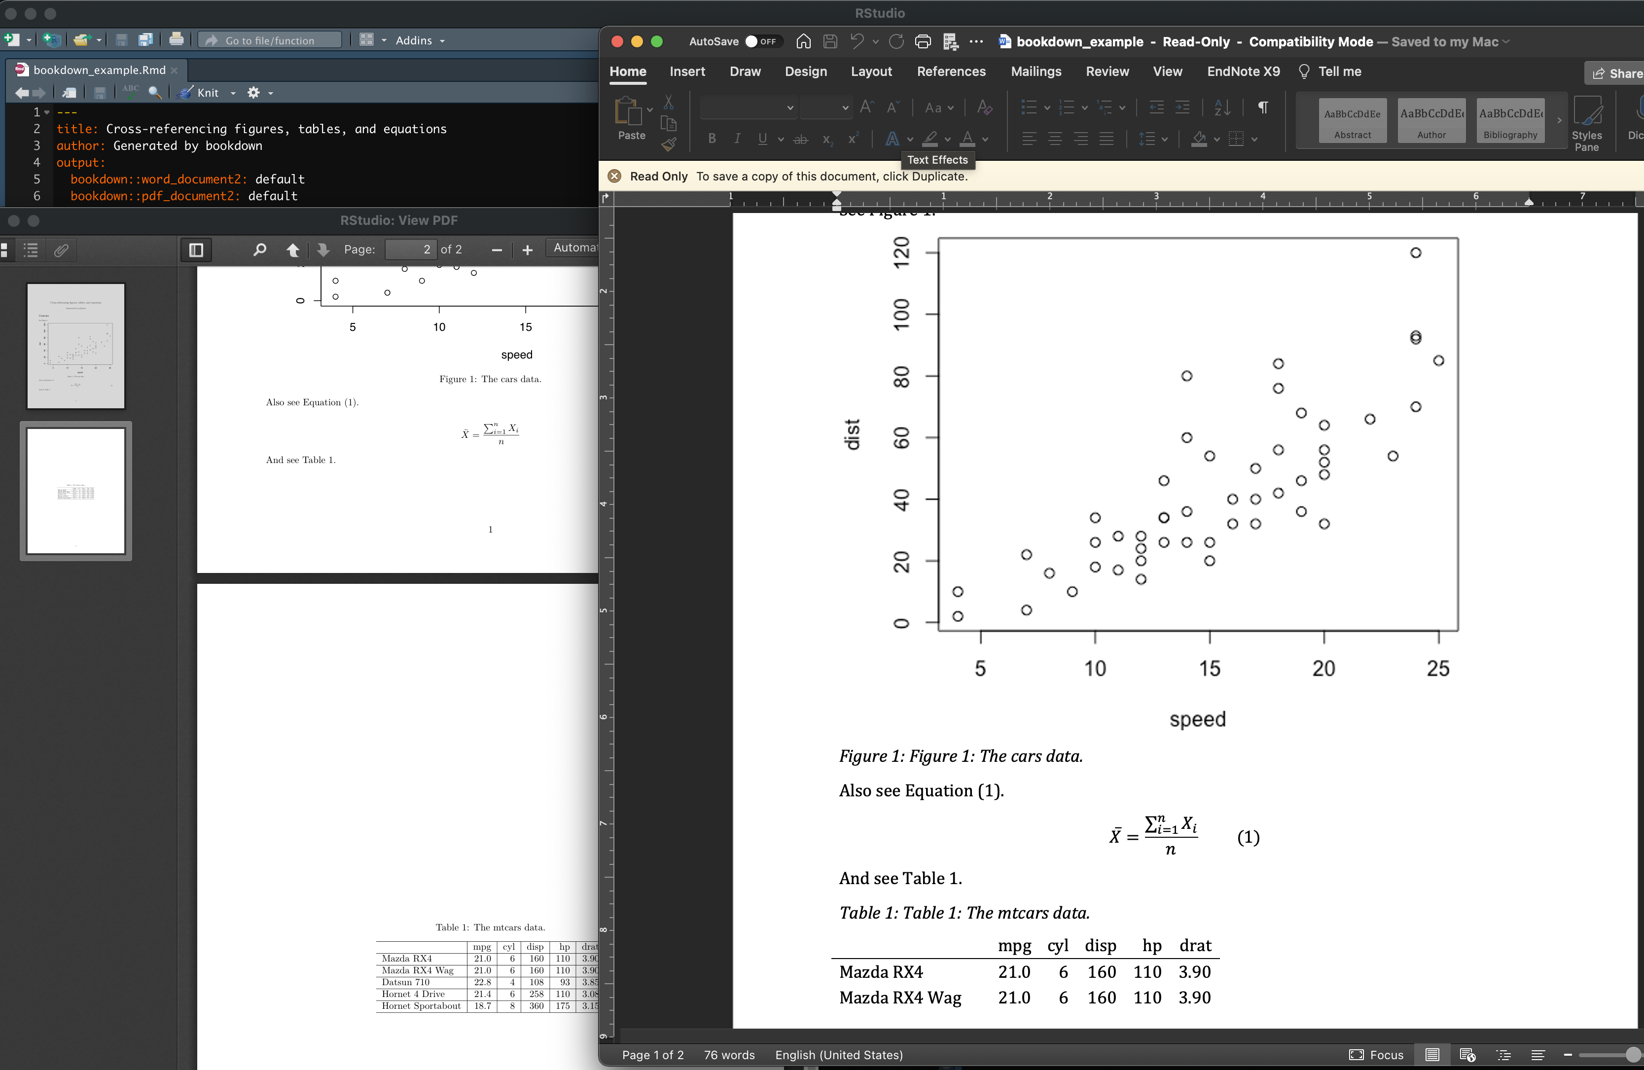Click the search magnifier in View PDF pane
The width and height of the screenshot is (1644, 1070).
(260, 250)
